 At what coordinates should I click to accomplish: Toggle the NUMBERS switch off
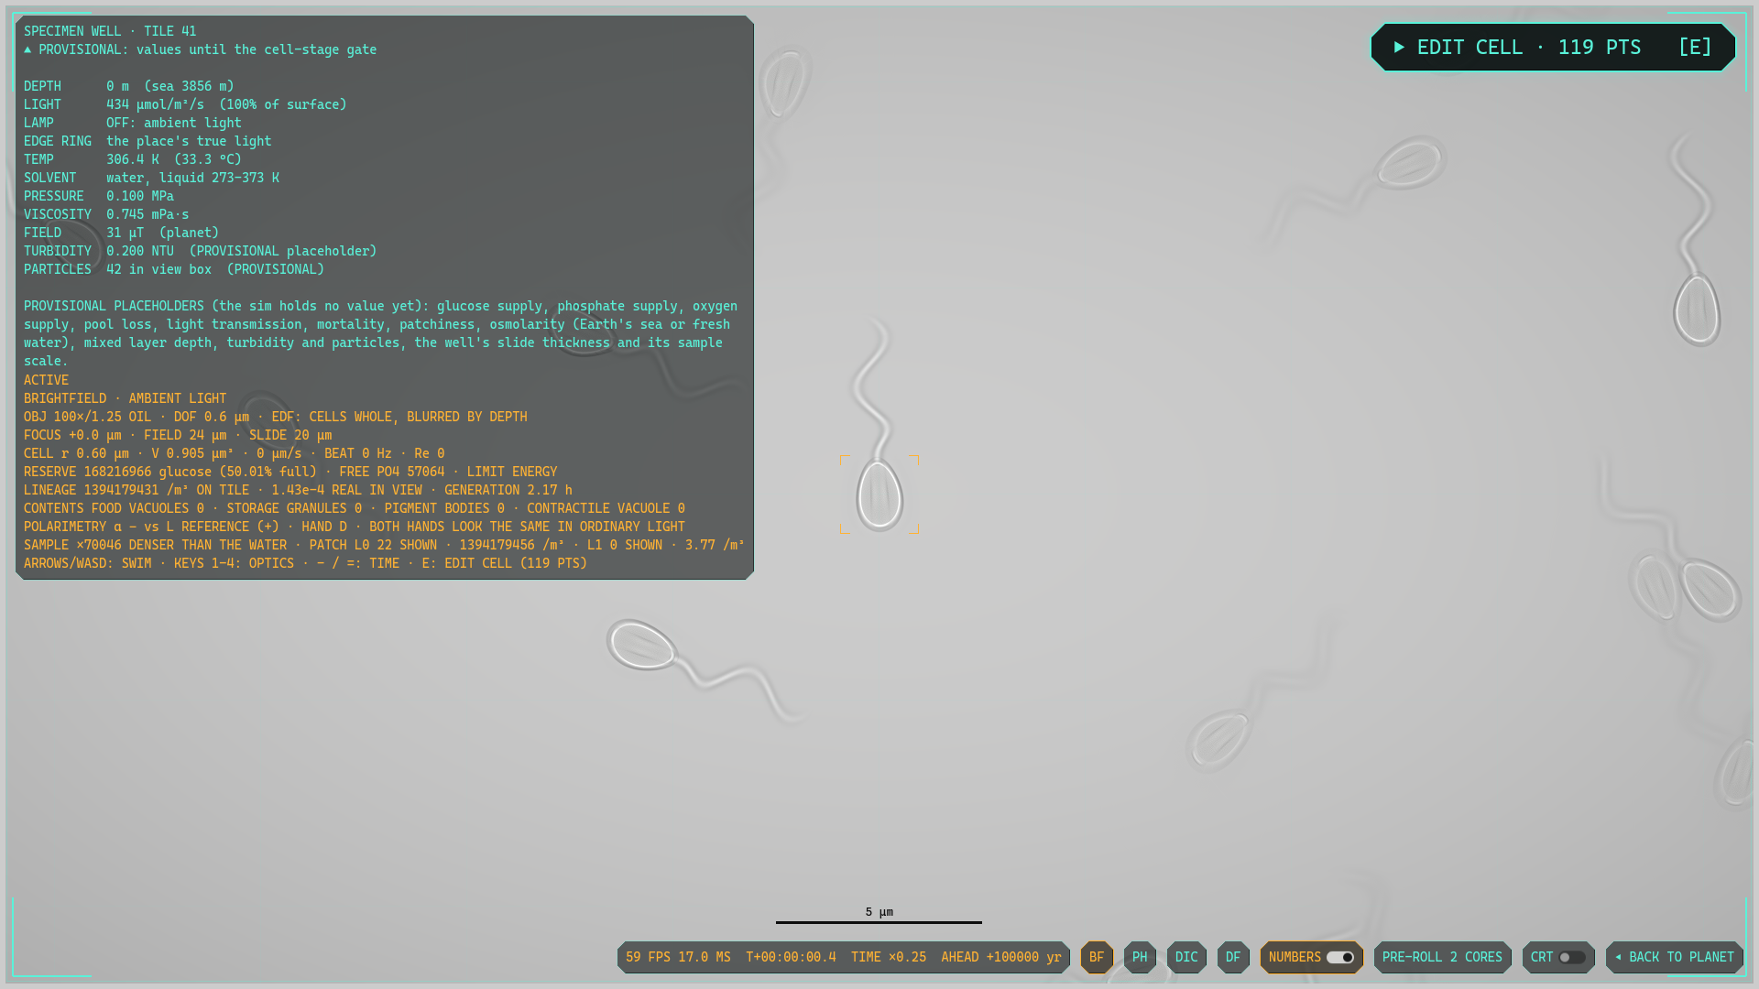1340,957
